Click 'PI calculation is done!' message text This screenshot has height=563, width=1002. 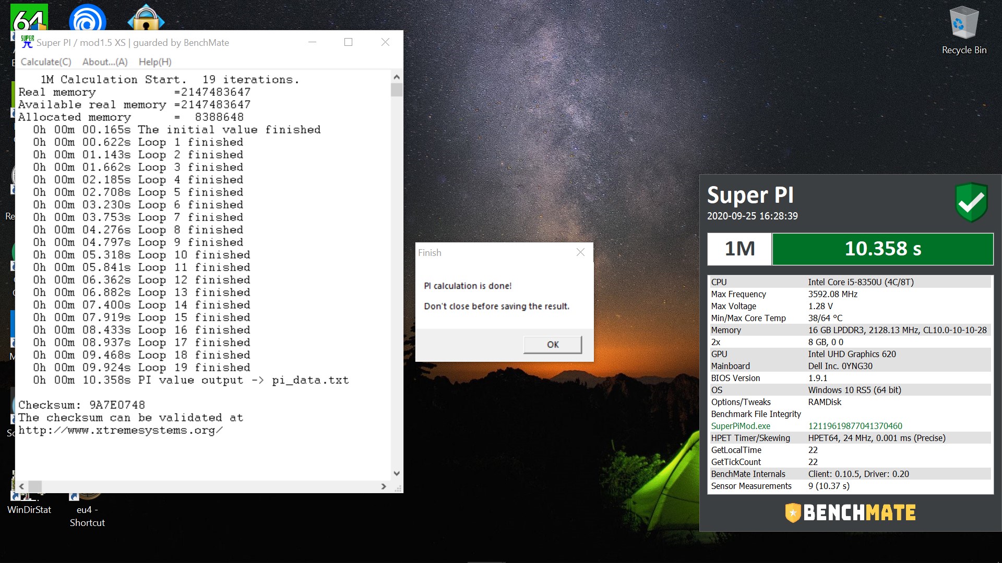tap(468, 286)
